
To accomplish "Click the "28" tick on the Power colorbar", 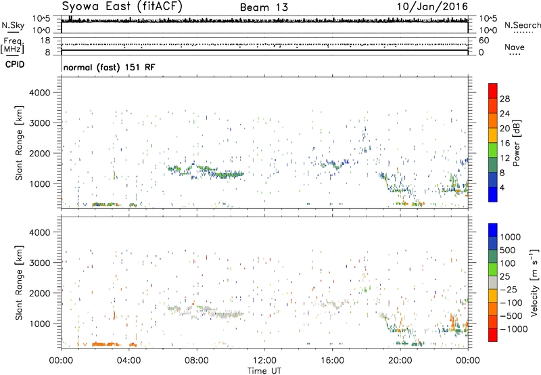I will click(x=504, y=99).
